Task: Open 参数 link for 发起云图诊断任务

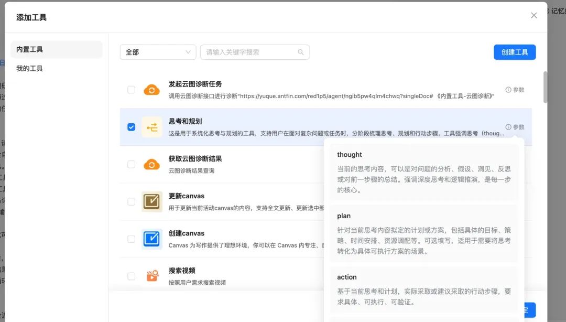Action: click(x=516, y=89)
